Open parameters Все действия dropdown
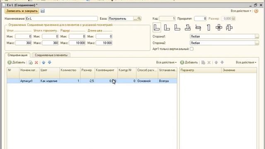 point(246,62)
